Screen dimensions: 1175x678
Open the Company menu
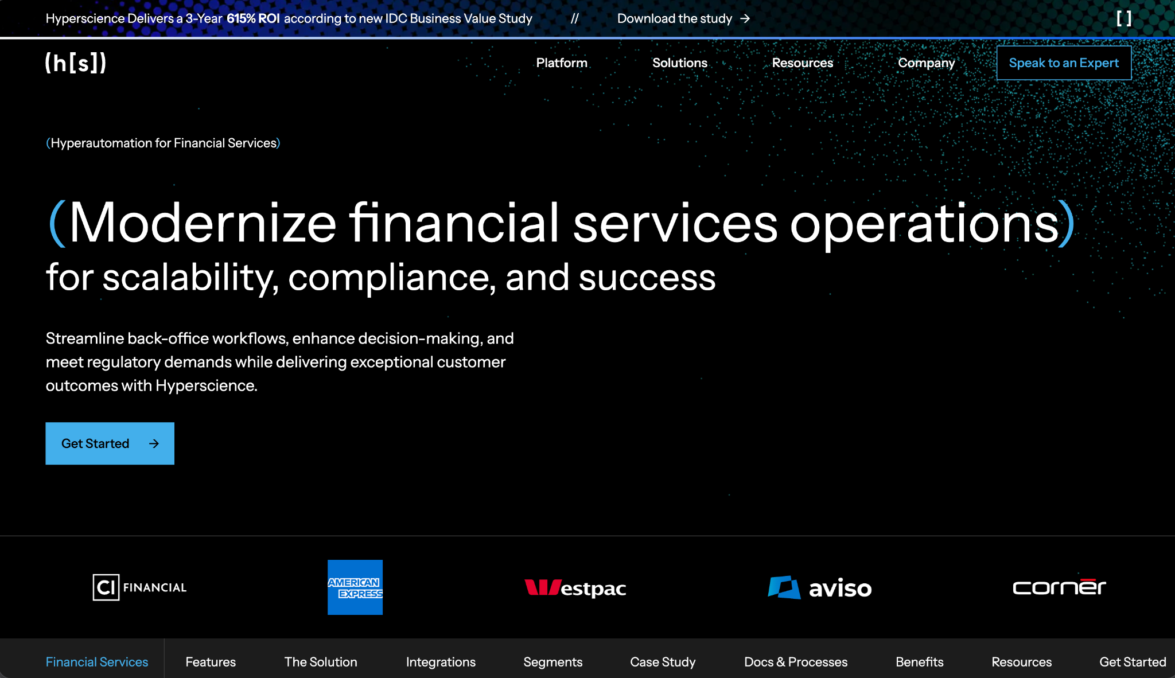coord(926,63)
